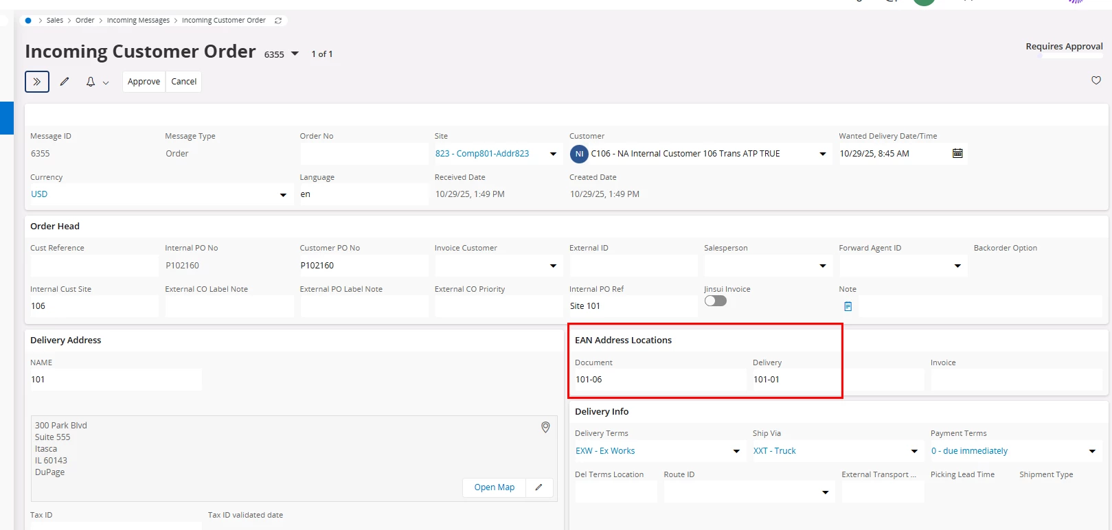Screen dimensions: 1112x530
Task: Click the Approve button
Action: [x=144, y=82]
